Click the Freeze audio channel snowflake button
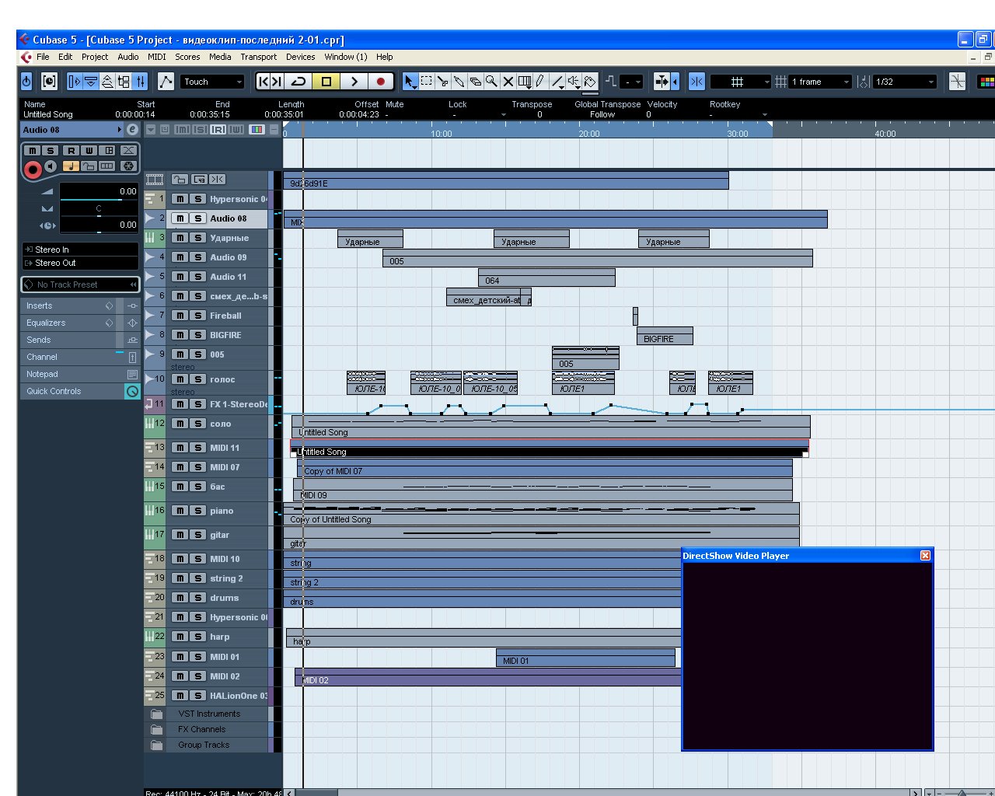995x796 pixels. (x=129, y=166)
